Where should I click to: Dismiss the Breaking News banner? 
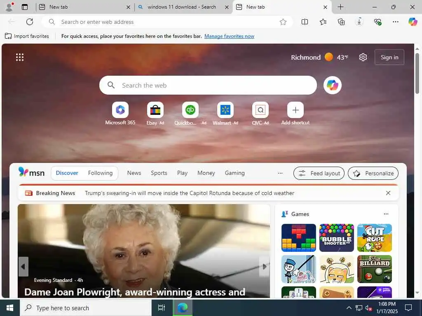[388, 193]
